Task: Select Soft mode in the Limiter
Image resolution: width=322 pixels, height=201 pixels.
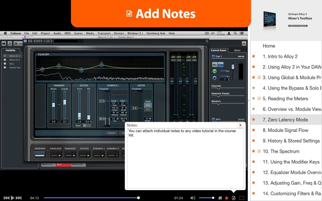Action: pos(148,109)
